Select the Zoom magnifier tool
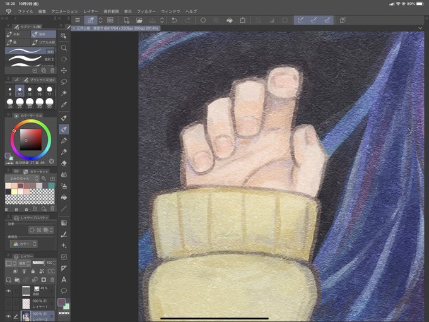Image resolution: width=429 pixels, height=322 pixels. (x=64, y=48)
